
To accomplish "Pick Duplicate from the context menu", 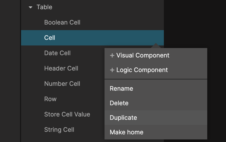I will [123, 118].
